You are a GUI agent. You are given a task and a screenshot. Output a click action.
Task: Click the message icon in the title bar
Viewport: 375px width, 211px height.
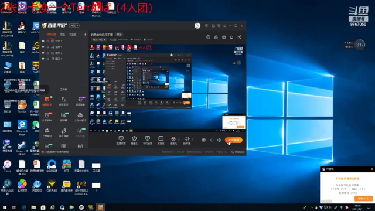coord(206,26)
